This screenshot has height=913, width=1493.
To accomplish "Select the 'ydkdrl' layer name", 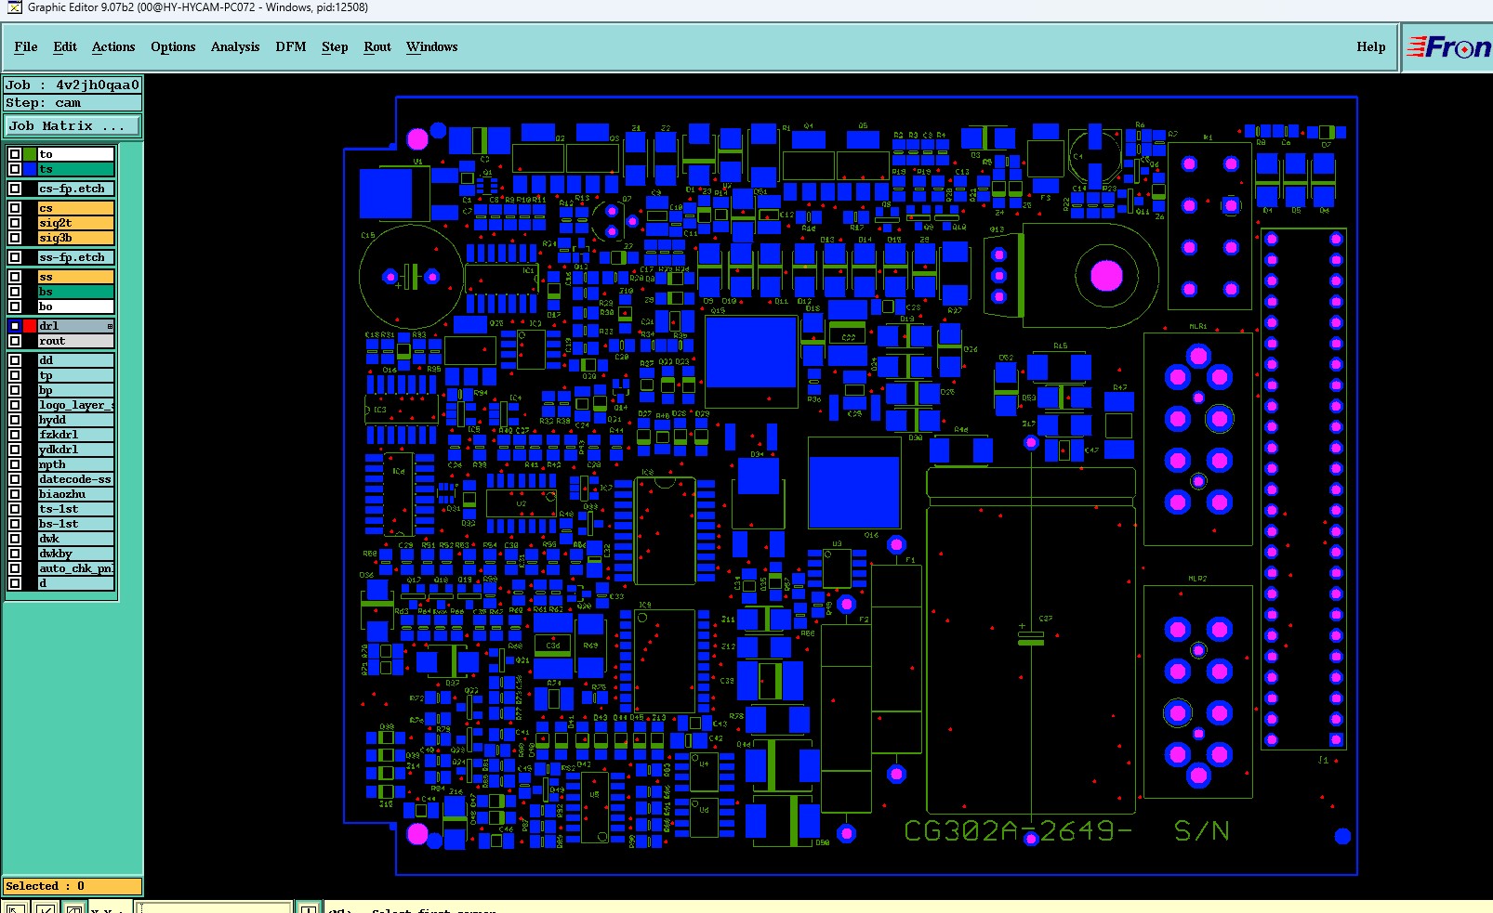I will (75, 450).
